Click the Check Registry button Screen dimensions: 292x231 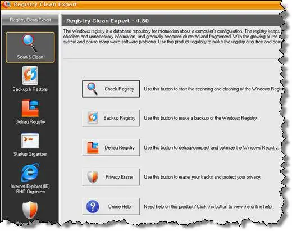[111, 89]
